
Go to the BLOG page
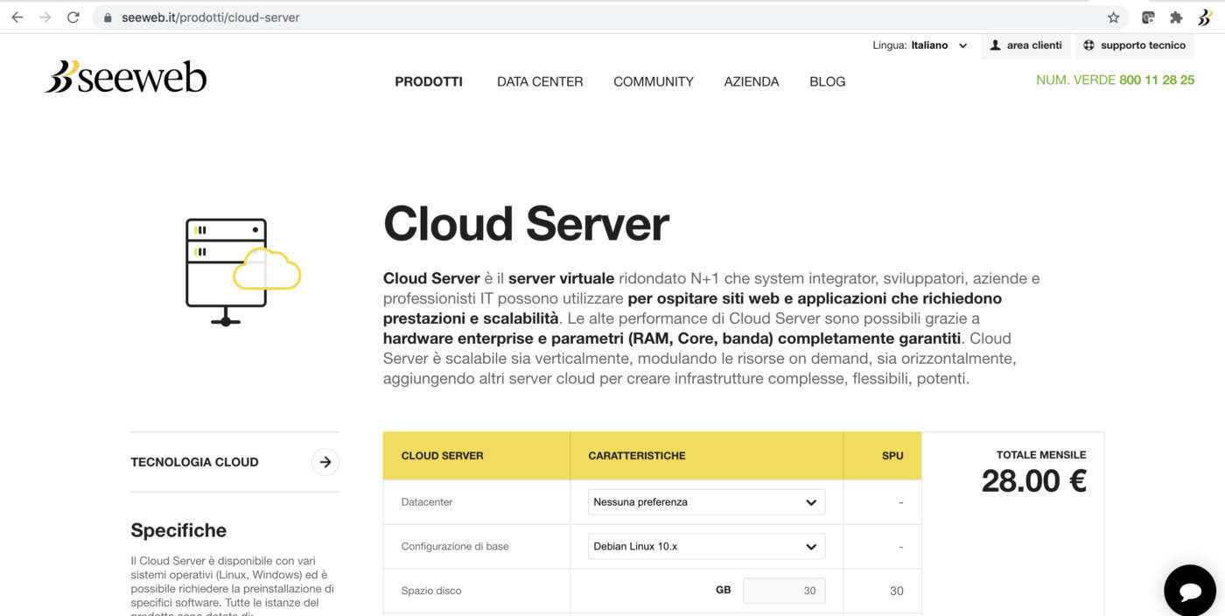pyautogui.click(x=827, y=81)
